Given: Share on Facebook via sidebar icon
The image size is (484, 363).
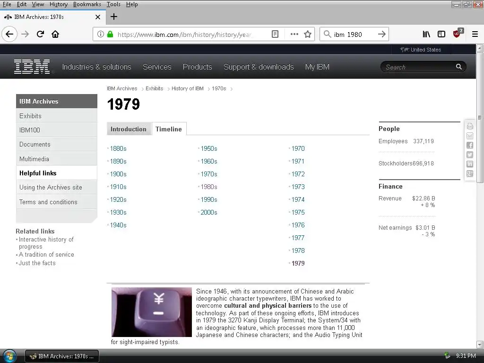Looking at the screenshot, I should point(469,145).
